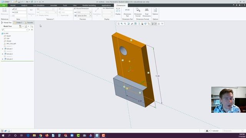Image resolution: width=246 pixels, height=138 pixels.
Task: Expand Extrude 2 in model tree
Action: [x=2, y=54]
